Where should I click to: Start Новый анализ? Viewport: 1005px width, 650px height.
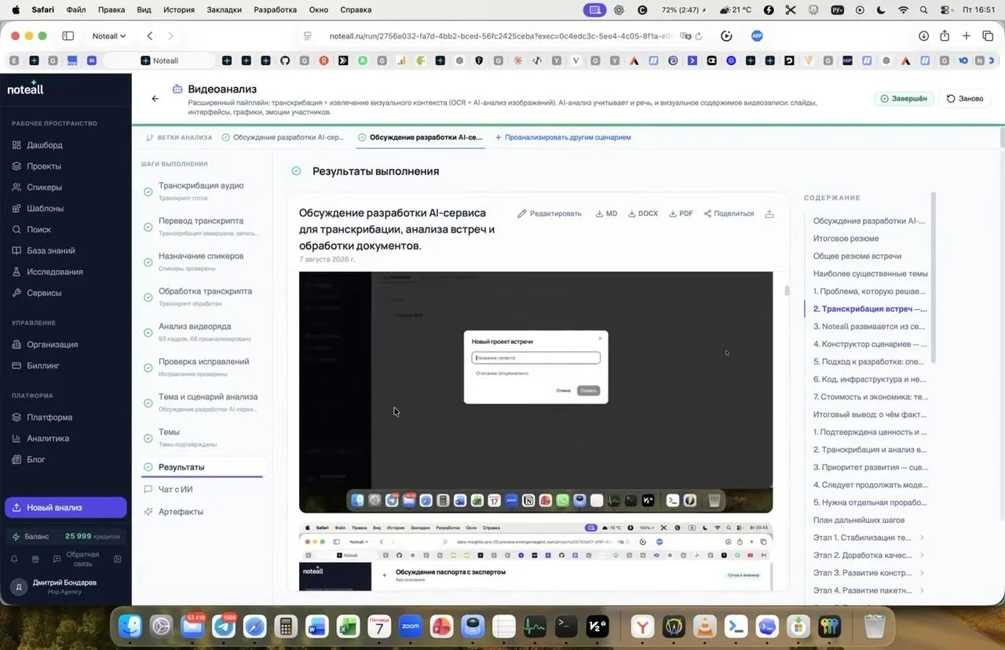click(x=66, y=508)
